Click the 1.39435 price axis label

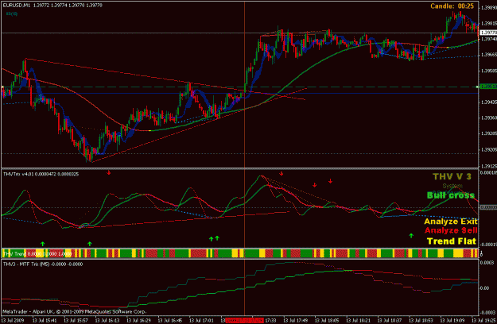pos(488,102)
